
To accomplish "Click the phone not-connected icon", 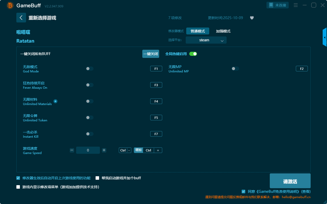I will click(271, 5).
